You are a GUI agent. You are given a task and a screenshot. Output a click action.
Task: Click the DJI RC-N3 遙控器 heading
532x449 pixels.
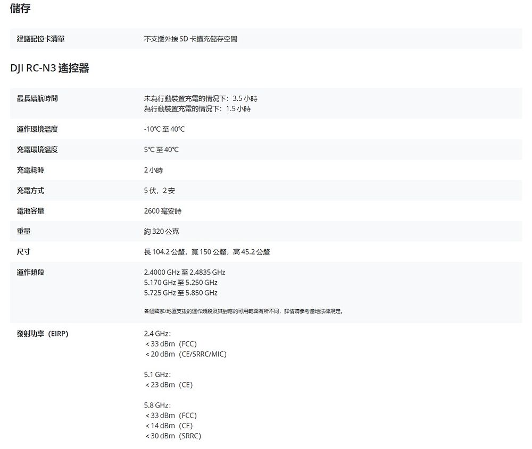pos(49,68)
